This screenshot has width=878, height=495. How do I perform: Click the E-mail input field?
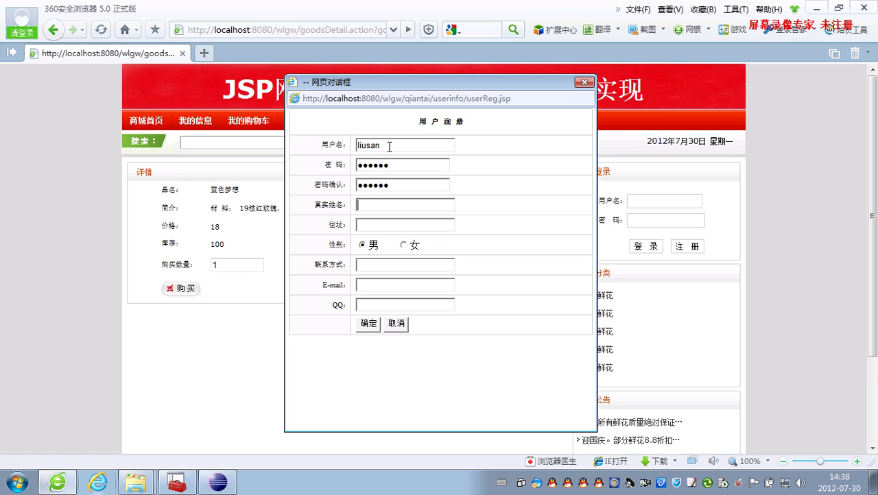click(x=405, y=285)
